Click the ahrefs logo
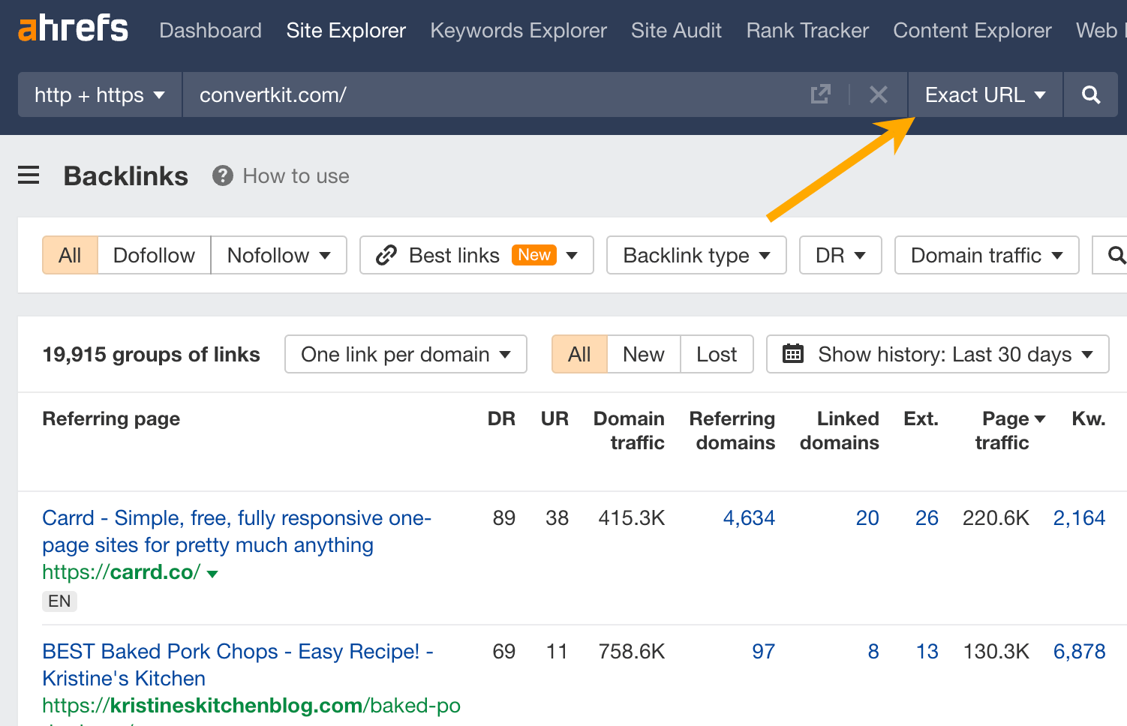This screenshot has height=726, width=1127. click(72, 28)
